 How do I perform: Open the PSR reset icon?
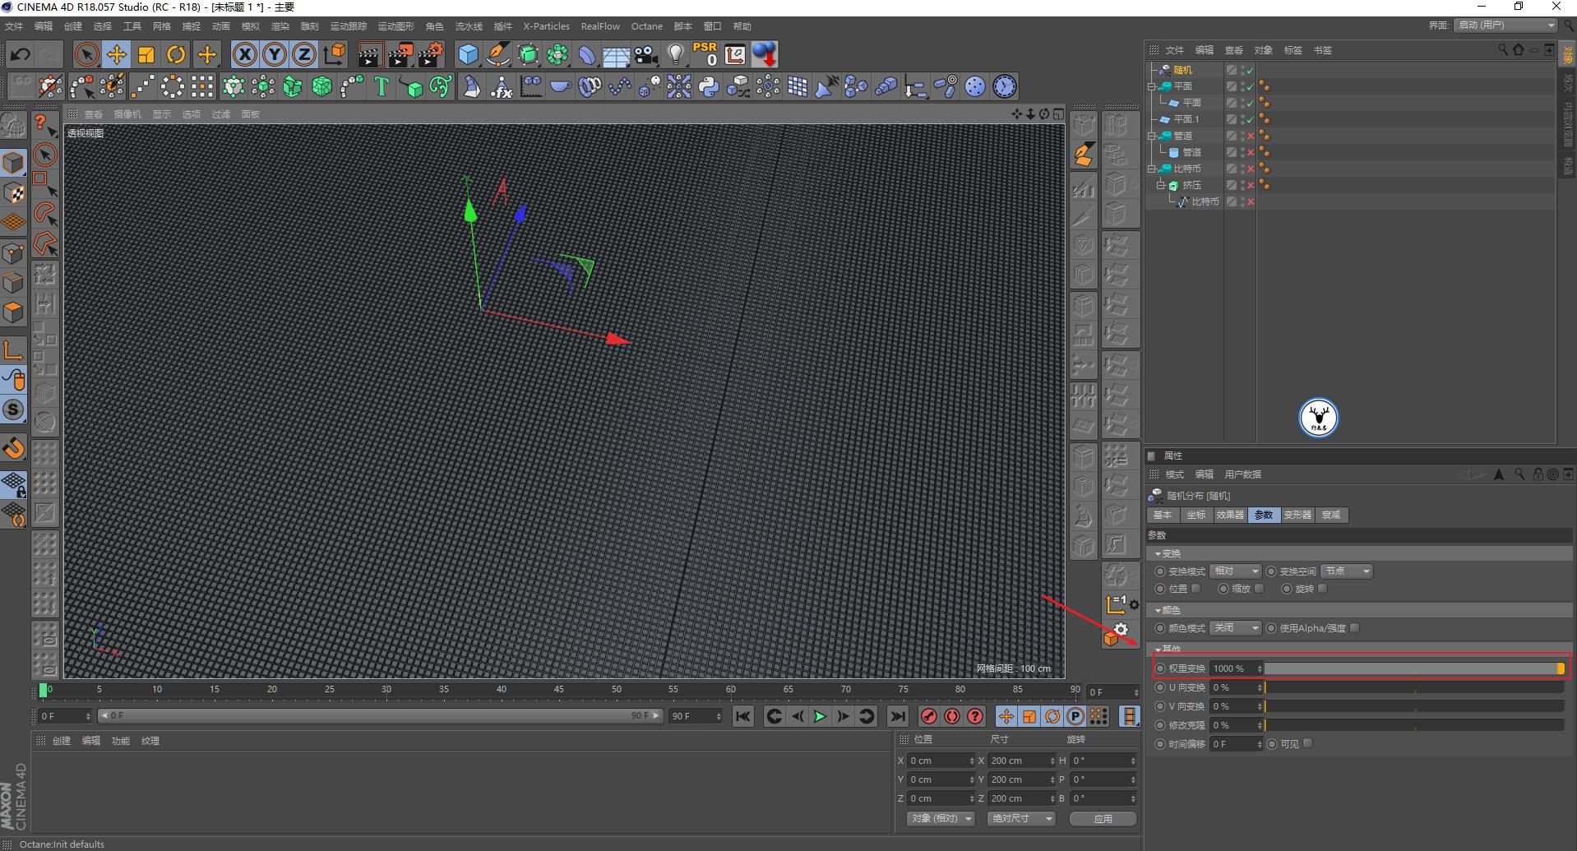705,55
